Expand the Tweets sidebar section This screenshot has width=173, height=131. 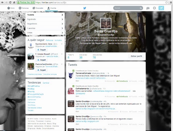[62, 15]
